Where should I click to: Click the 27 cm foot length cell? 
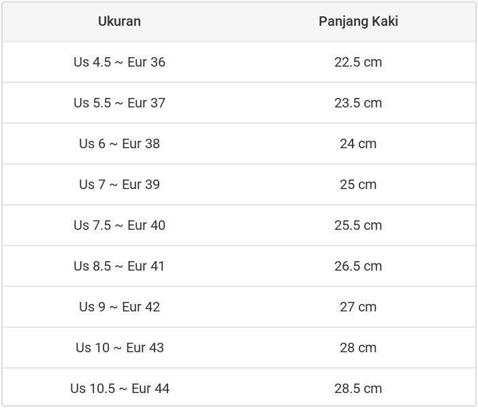(x=358, y=307)
